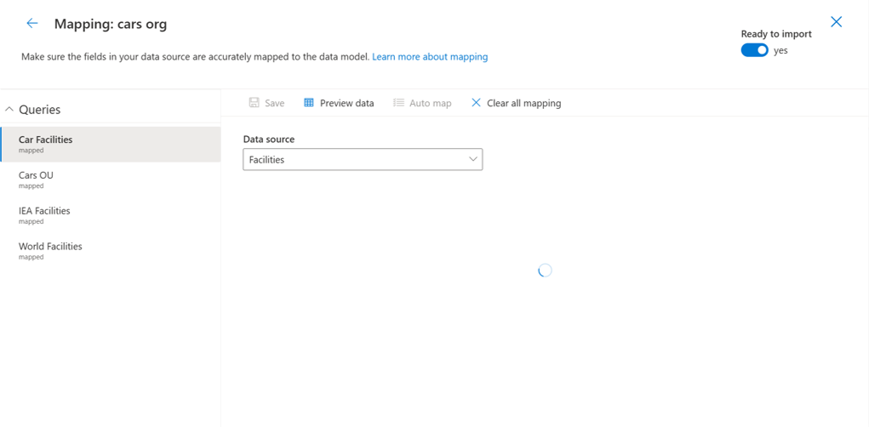
Task: Go back using the left arrow icon
Action: tap(32, 23)
